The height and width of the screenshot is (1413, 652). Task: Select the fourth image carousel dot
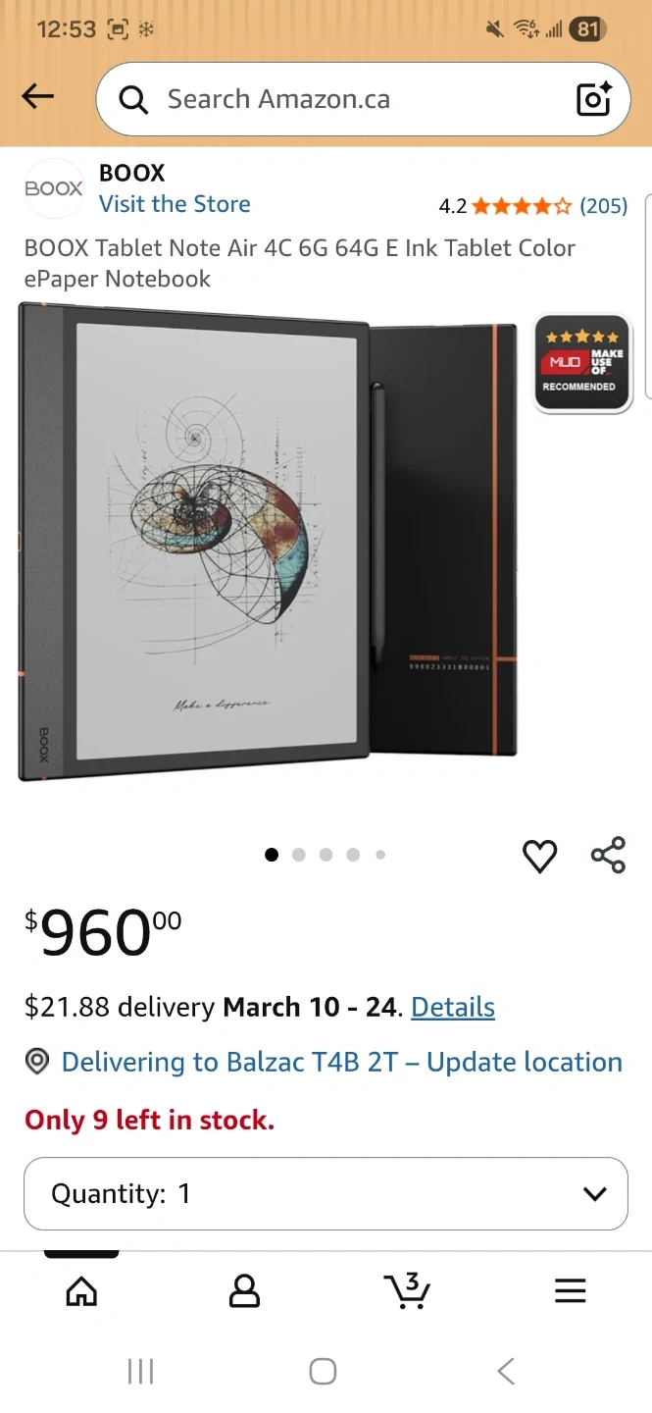click(x=353, y=855)
